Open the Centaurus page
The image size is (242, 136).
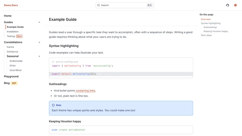coord(12,51)
